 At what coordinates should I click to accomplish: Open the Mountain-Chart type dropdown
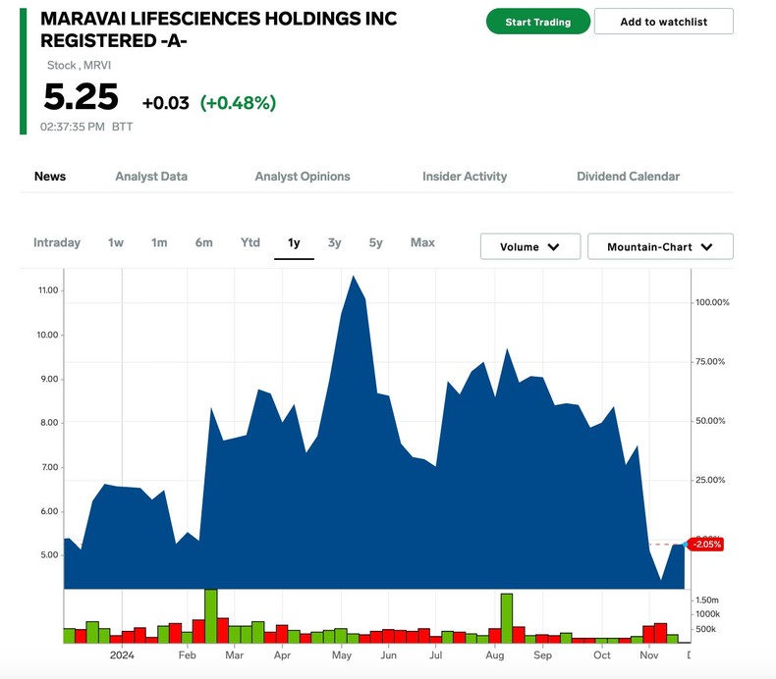click(x=659, y=247)
